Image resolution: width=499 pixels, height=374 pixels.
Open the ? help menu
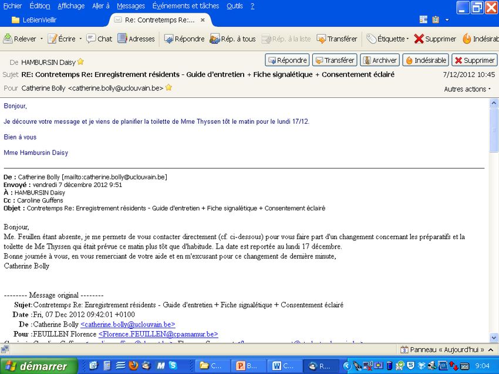click(252, 6)
